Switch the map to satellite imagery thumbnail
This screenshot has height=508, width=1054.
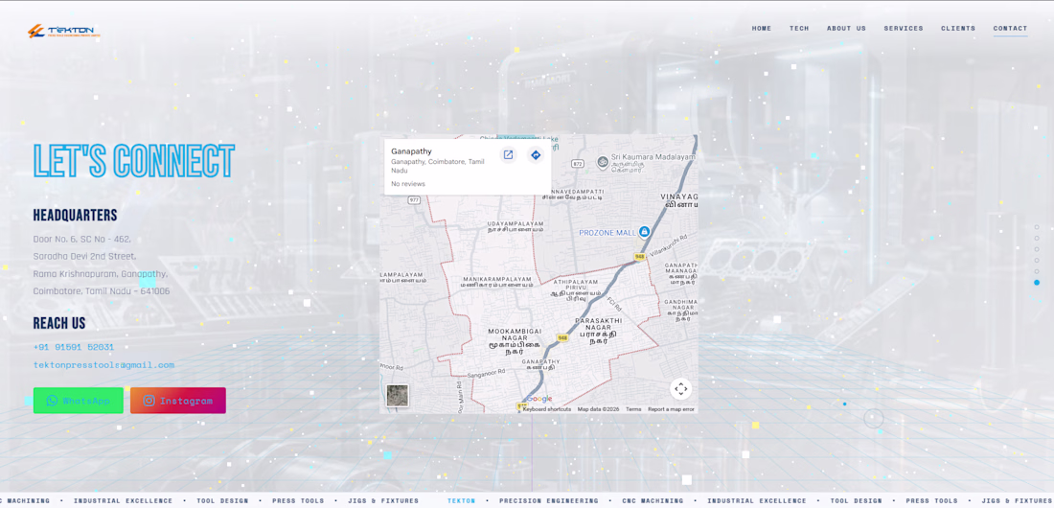tap(398, 395)
